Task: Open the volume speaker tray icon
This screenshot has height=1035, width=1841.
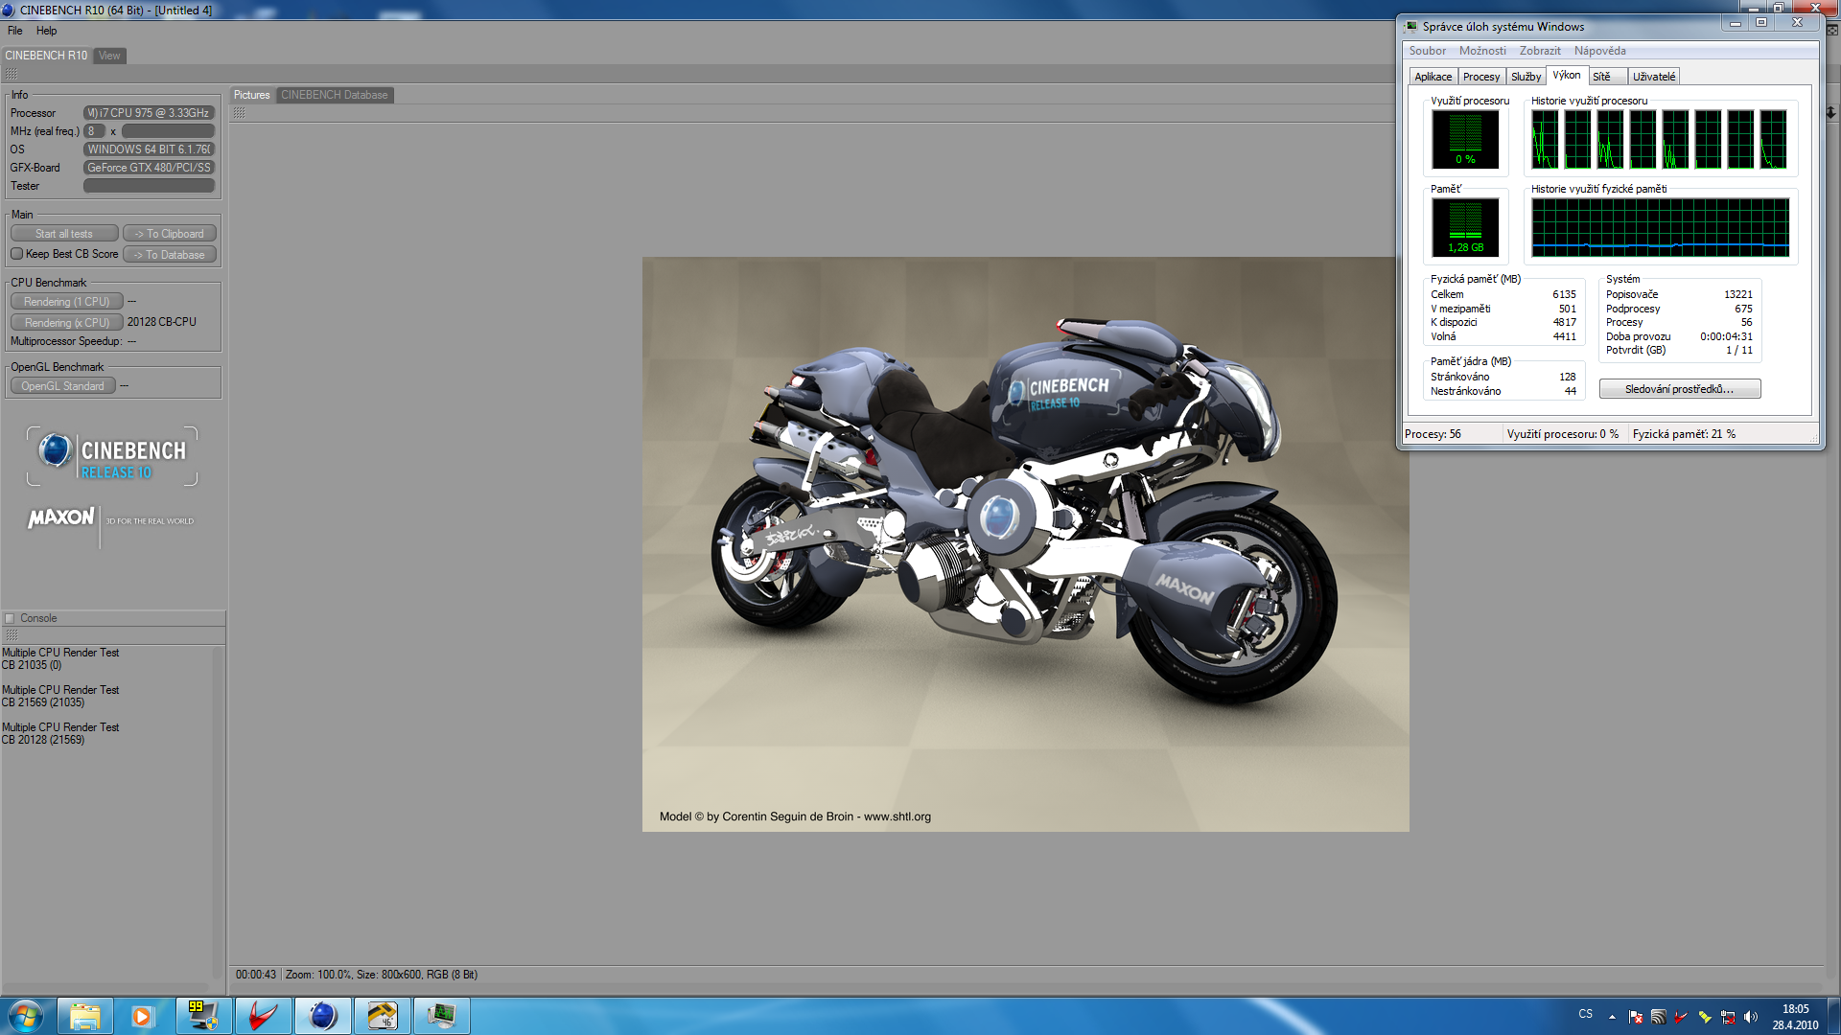Action: pyautogui.click(x=1751, y=1017)
